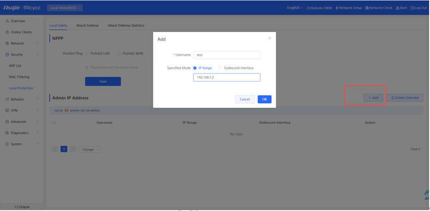This screenshot has width=430, height=211.
Task: Click the Username input field
Action: point(227,55)
